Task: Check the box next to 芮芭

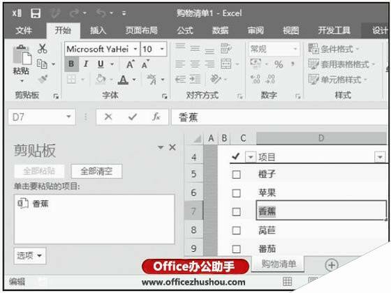Action: [x=236, y=230]
